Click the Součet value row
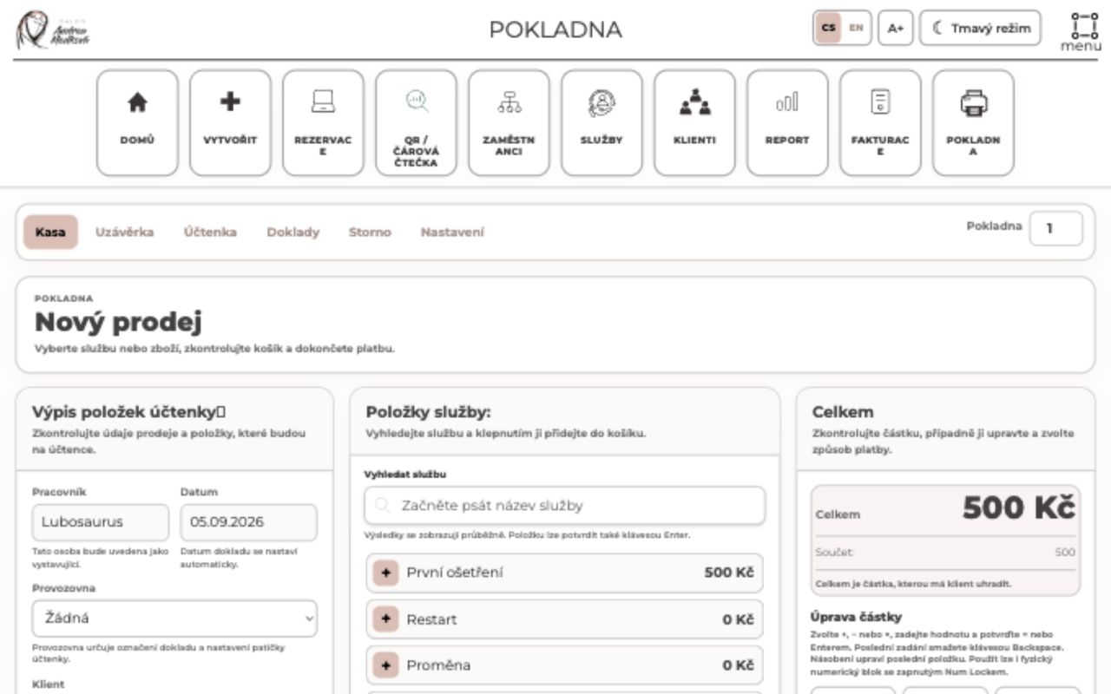The image size is (1111, 694). pos(945,552)
